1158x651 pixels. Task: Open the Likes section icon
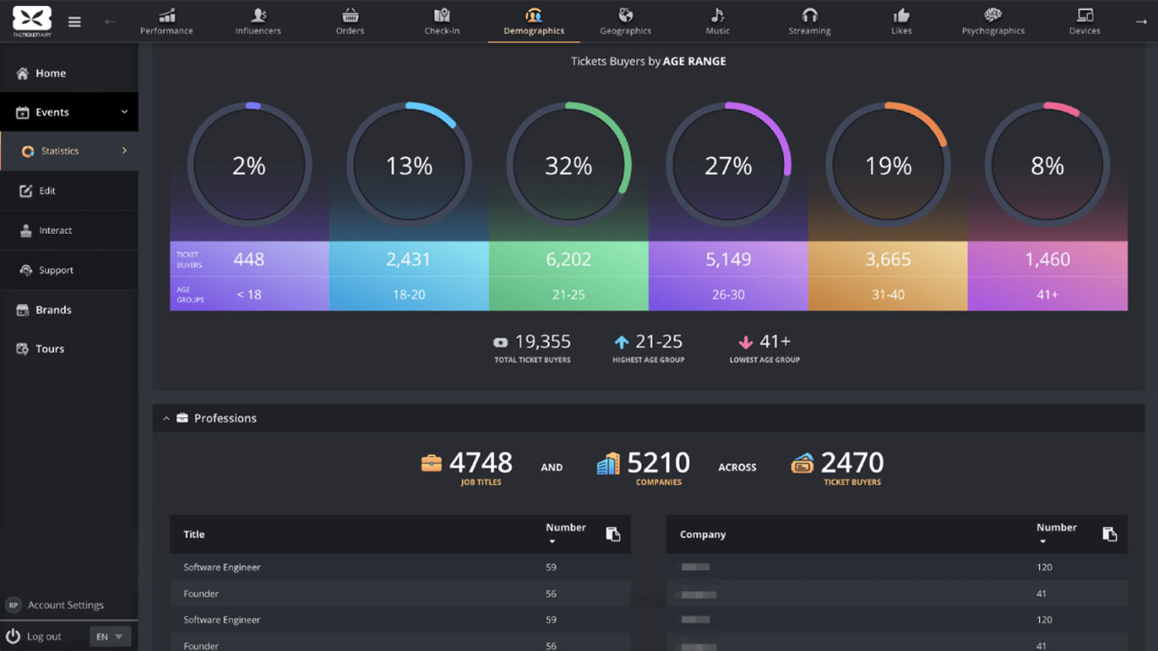[x=901, y=21]
